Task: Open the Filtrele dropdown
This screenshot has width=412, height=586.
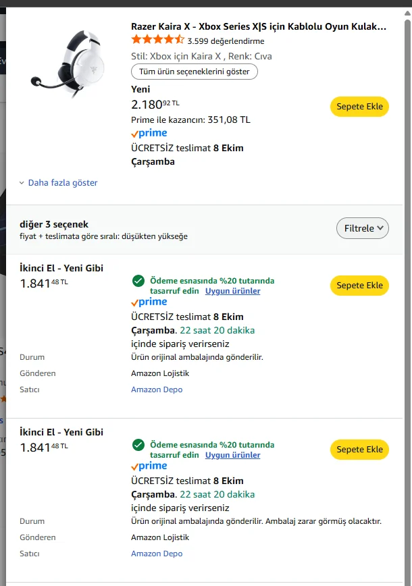Action: pos(363,228)
